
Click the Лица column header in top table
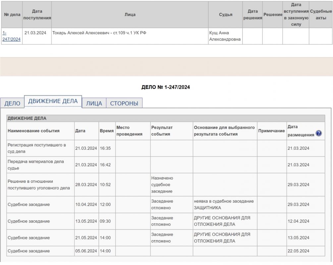pos(130,15)
